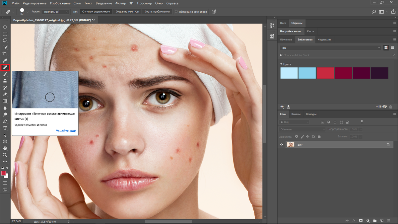The width and height of the screenshot is (398, 224).
Task: Open Режим 'Нормальный' dropdown
Action: tap(55, 12)
